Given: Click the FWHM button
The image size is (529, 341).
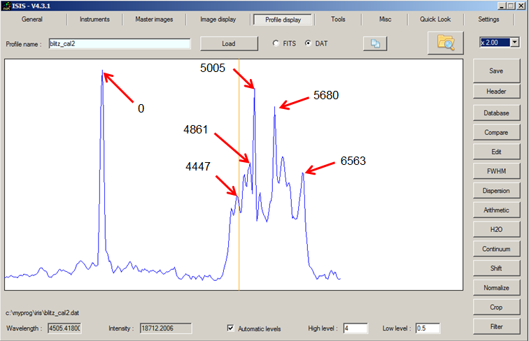Looking at the screenshot, I should [x=495, y=170].
